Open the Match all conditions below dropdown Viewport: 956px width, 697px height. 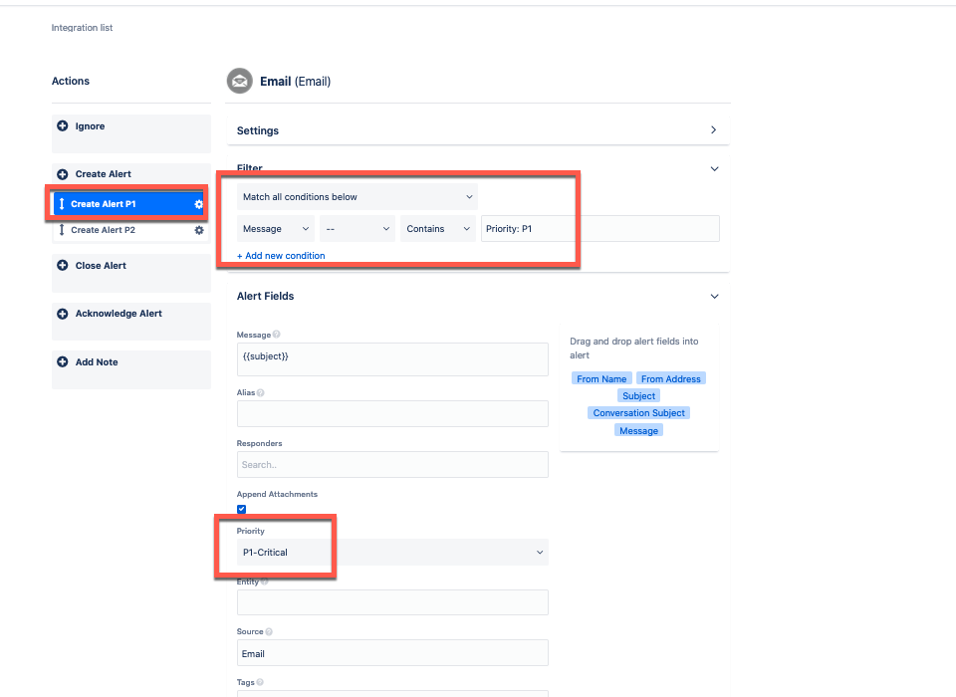[x=358, y=197]
